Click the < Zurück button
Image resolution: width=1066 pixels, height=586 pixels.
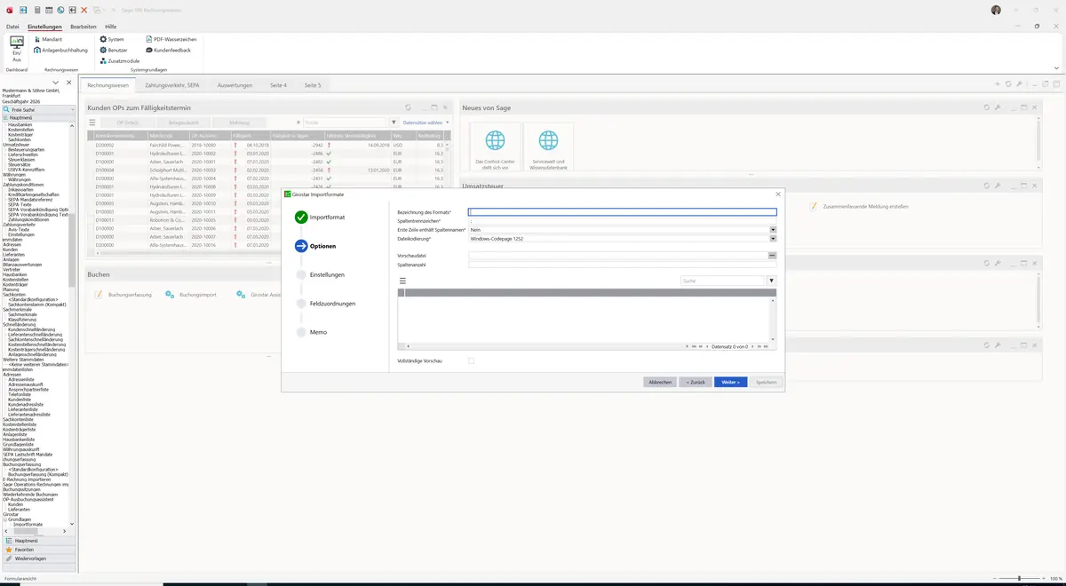click(x=696, y=382)
